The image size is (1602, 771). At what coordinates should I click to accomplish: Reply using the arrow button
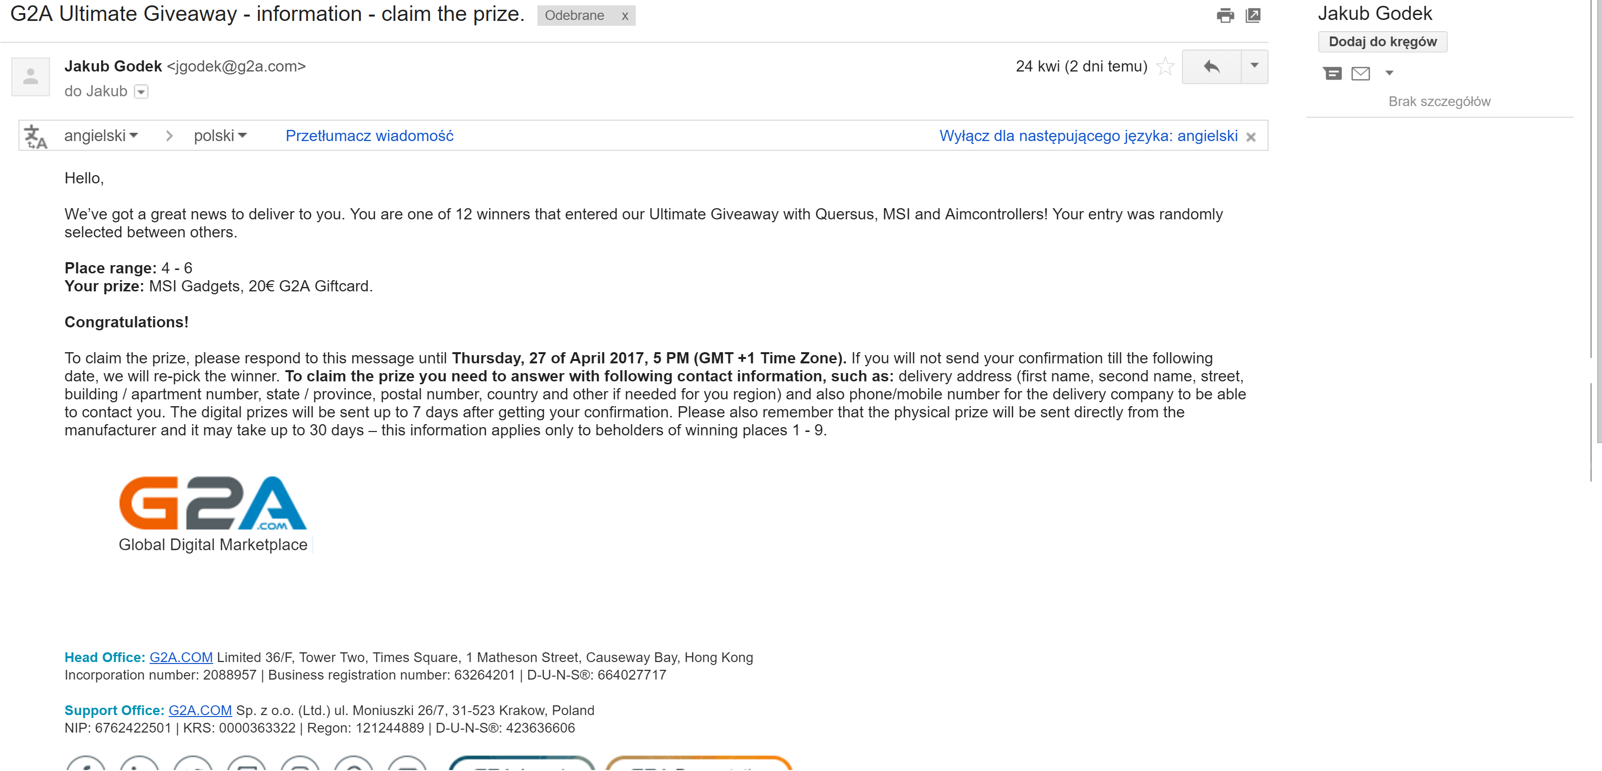1211,67
